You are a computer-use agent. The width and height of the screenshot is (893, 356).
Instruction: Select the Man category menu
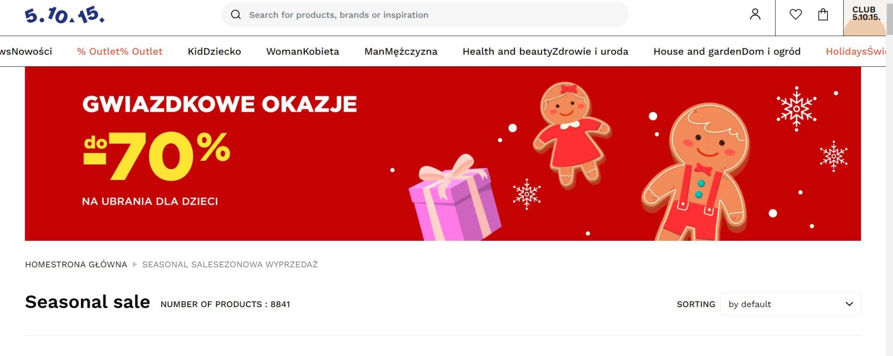click(400, 52)
